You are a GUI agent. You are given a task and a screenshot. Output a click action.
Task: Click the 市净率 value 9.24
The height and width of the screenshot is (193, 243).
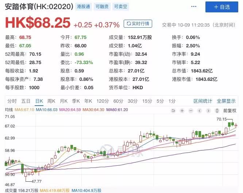coord(195,54)
